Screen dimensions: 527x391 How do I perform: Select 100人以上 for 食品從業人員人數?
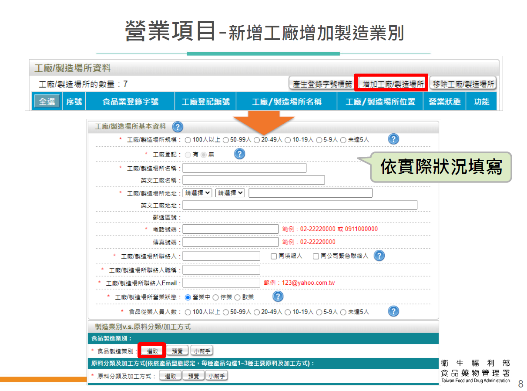pyautogui.click(x=188, y=312)
